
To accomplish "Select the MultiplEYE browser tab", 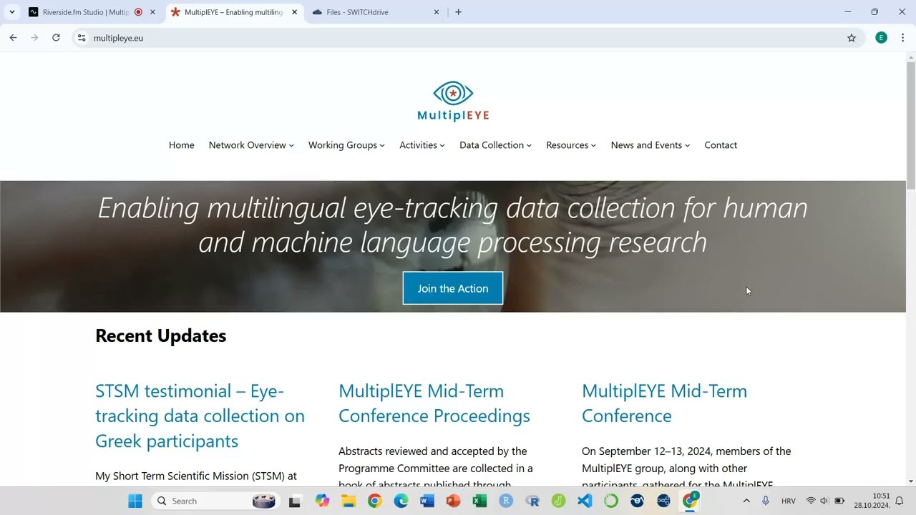I will point(233,12).
